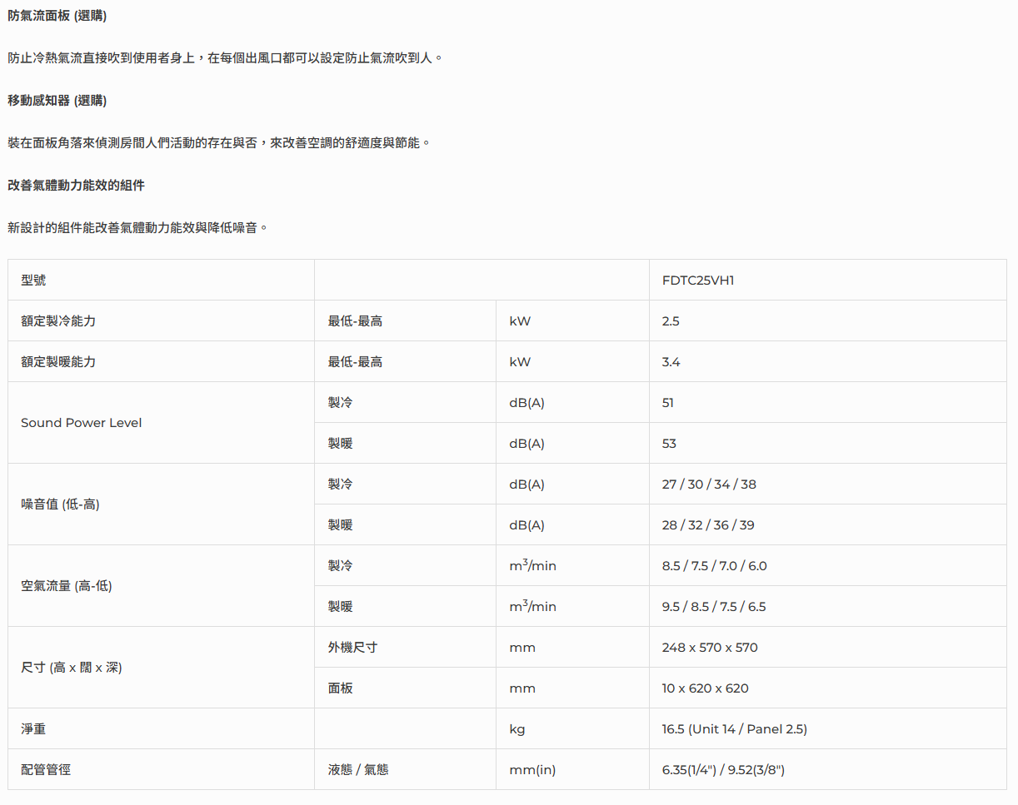Click the 配管管徑 row label

(x=46, y=770)
